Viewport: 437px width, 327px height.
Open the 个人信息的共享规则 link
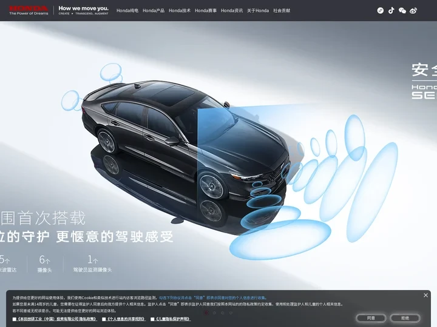[126, 319]
